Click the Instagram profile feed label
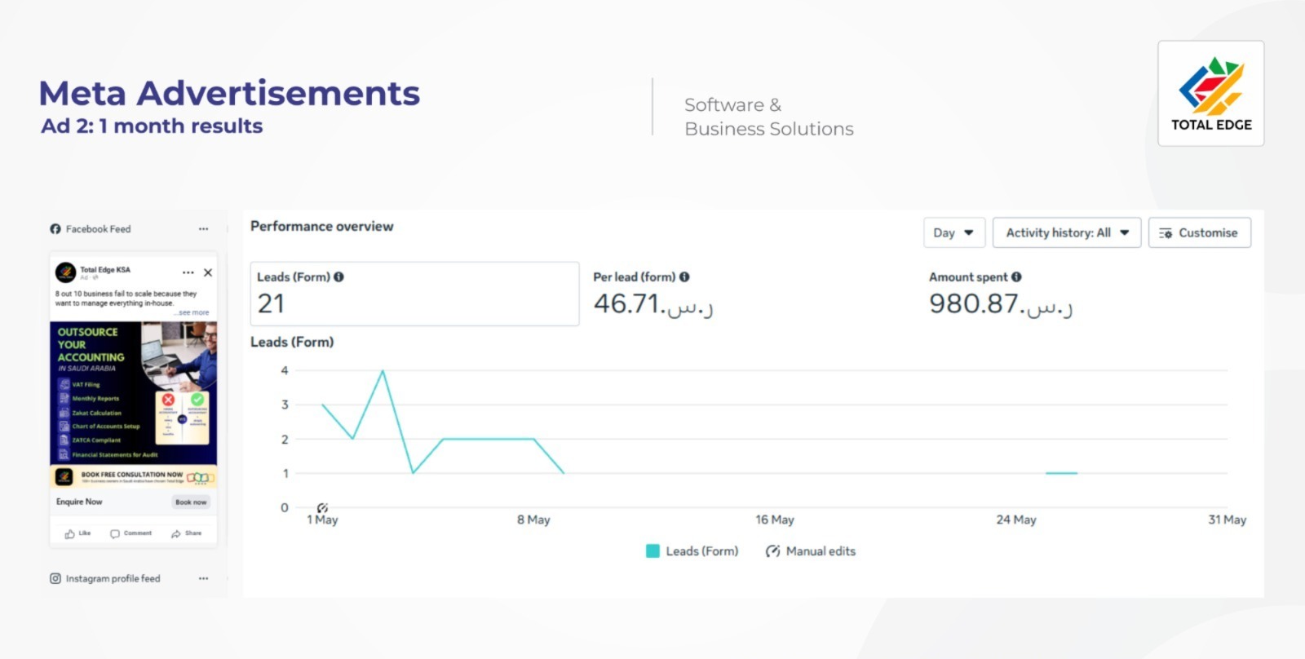 [113, 578]
